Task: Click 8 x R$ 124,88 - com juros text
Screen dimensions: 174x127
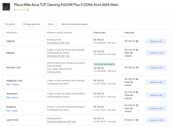Action: click(x=105, y=84)
